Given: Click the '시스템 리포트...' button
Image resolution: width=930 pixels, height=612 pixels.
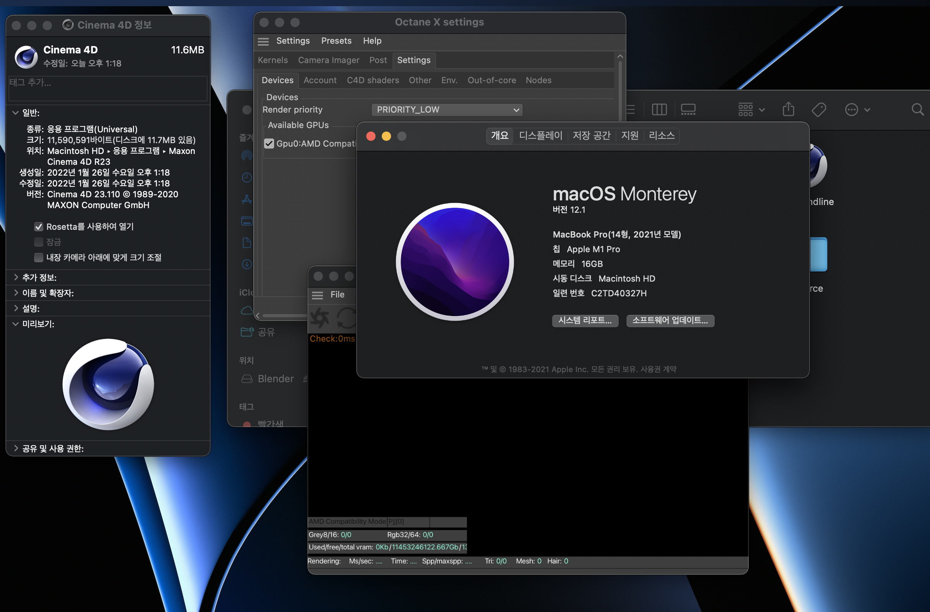Looking at the screenshot, I should [585, 321].
